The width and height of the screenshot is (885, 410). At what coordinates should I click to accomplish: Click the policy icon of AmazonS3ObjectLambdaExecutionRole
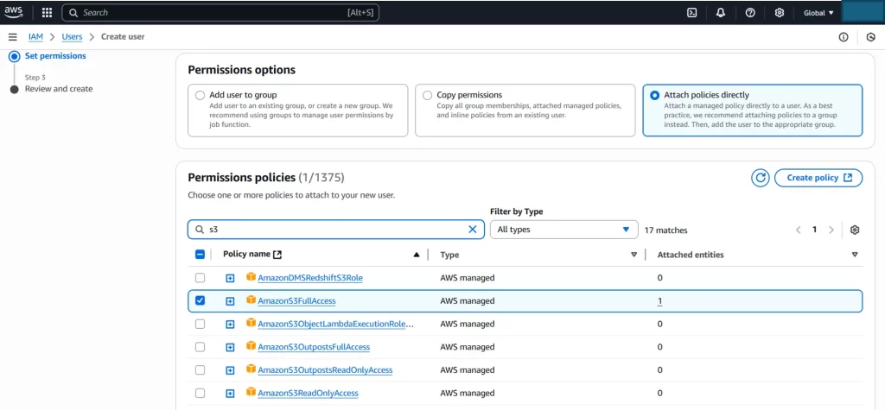coord(251,323)
